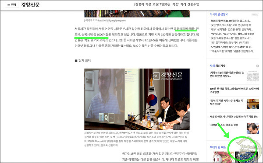
Task: Click the blue wristwatch thumbnail
Action: [x=246, y=157]
